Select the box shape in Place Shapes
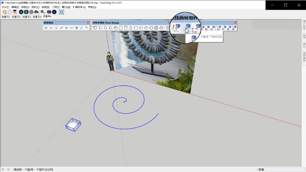Image resolution: width=306 pixels, height=172 pixels. point(95,28)
